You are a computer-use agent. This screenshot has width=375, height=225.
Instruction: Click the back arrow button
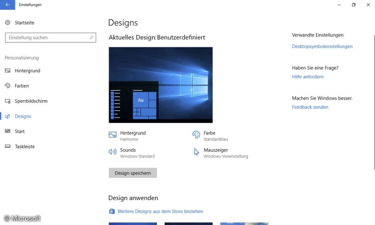point(7,5)
